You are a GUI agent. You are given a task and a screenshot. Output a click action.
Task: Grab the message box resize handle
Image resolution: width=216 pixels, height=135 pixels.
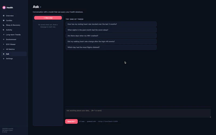(x=210, y=117)
